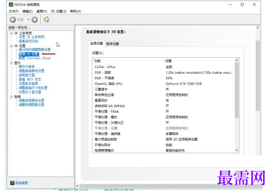Open 设置 3D 立体视觉 task
Viewport: 275px width, 194px height.
point(31,37)
